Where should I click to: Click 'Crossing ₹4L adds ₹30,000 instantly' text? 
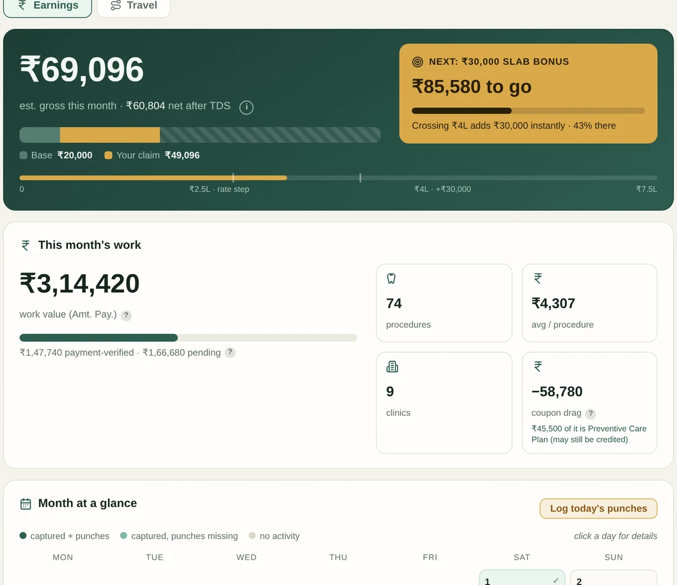pos(489,126)
